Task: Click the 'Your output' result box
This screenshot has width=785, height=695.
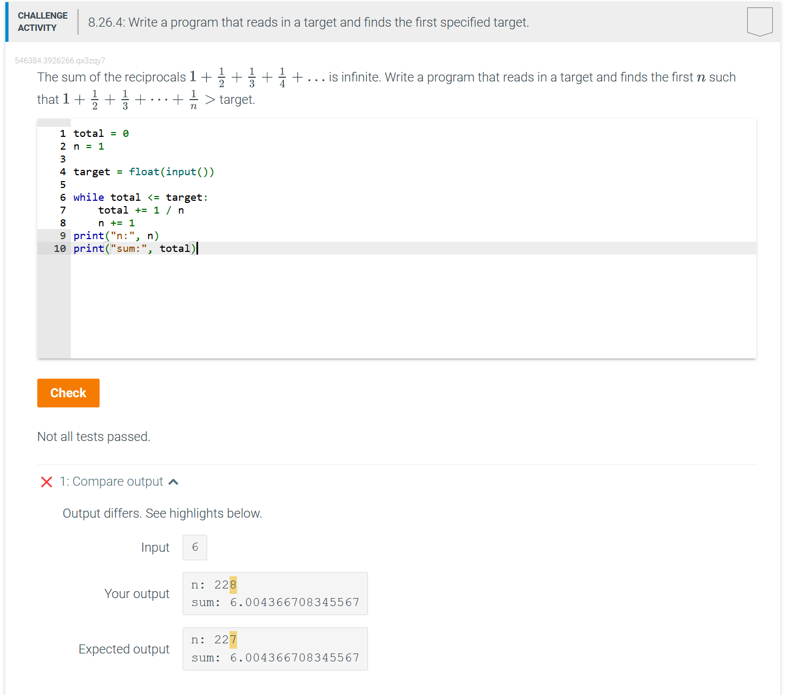Action: click(x=275, y=593)
